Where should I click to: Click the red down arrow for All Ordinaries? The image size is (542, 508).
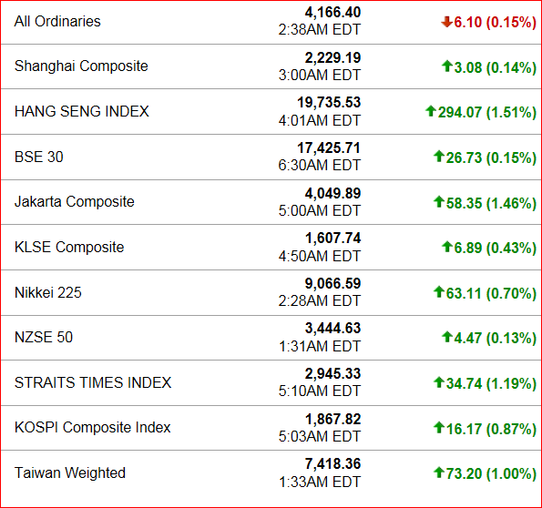pyautogui.click(x=446, y=22)
